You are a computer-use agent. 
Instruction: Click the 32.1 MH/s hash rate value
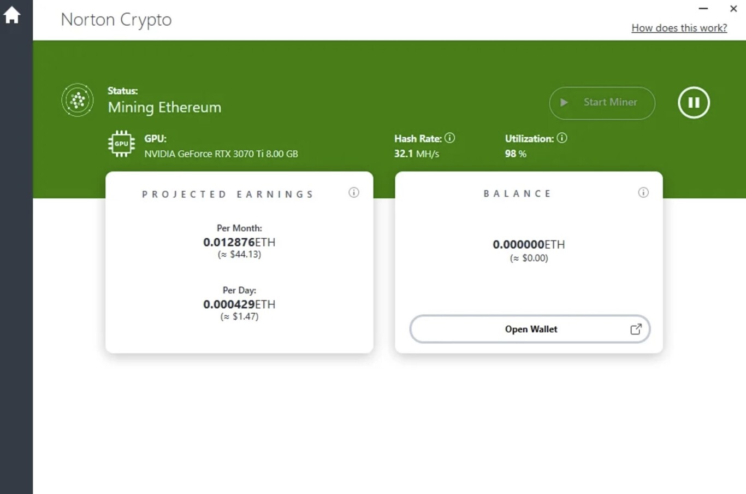[x=417, y=154]
